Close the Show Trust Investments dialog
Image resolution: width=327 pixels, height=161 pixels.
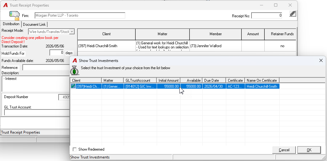pos(321,60)
